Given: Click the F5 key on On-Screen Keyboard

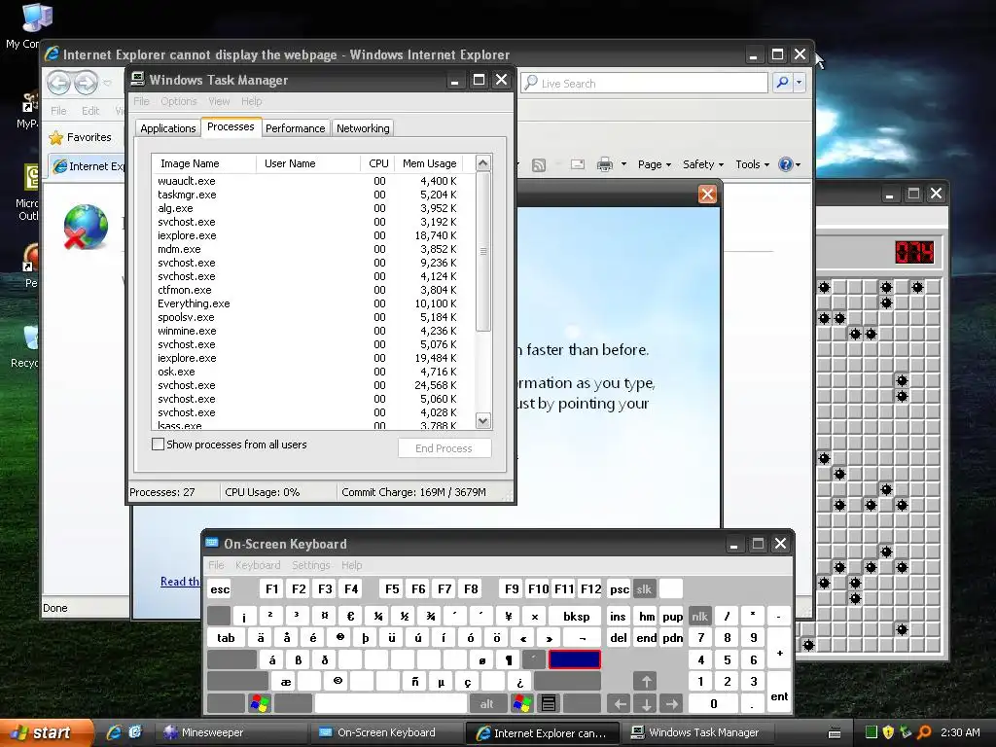Looking at the screenshot, I should click(x=392, y=588).
